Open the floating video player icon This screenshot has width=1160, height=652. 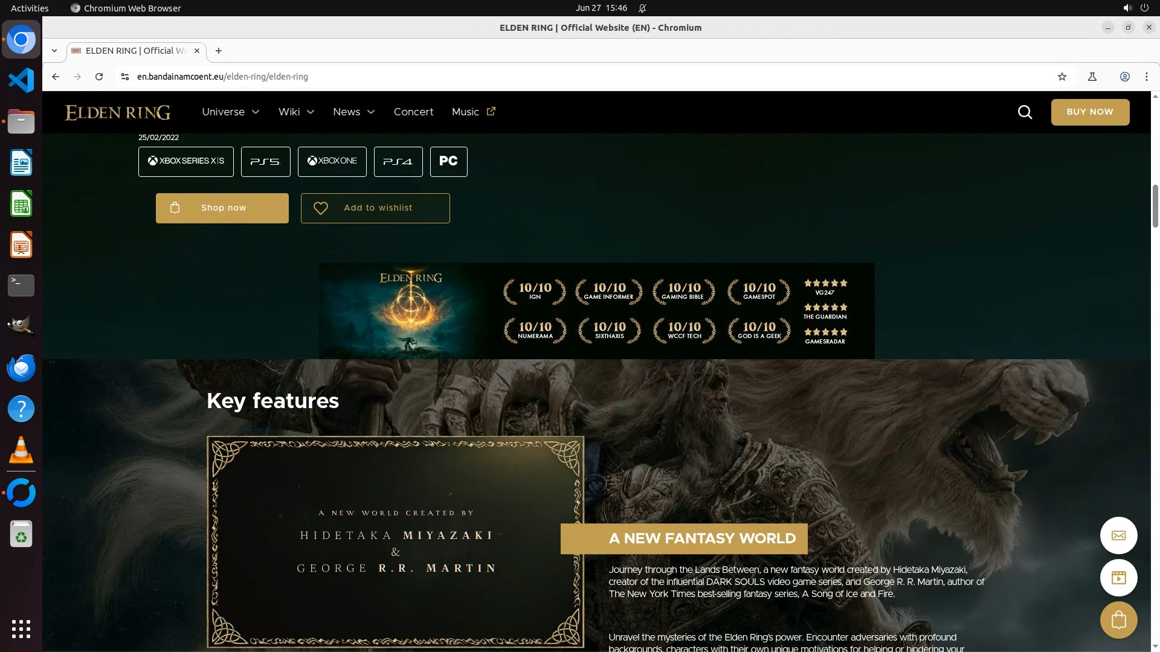tap(1118, 578)
